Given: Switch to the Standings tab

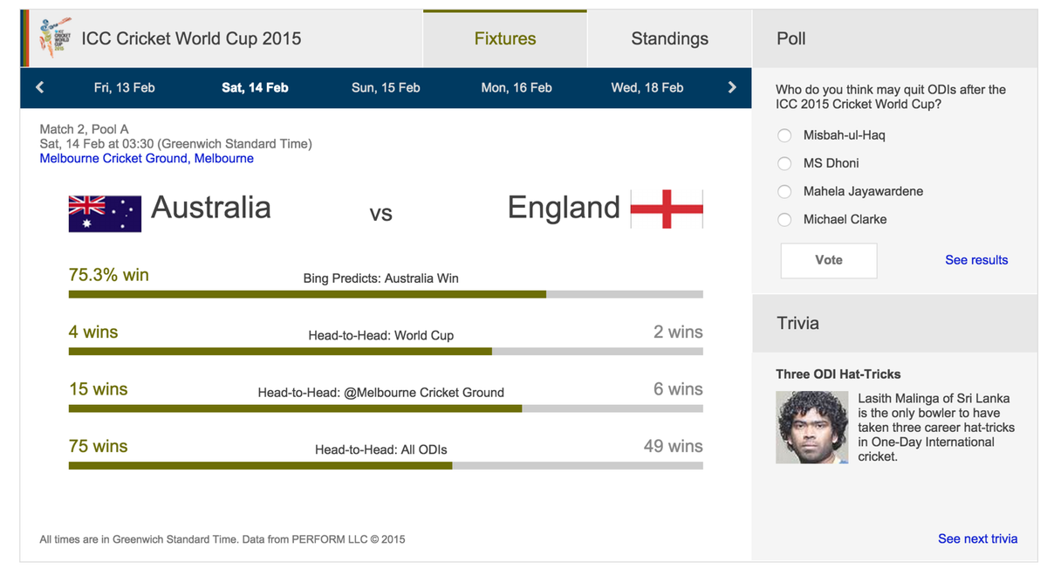Looking at the screenshot, I should (x=669, y=38).
